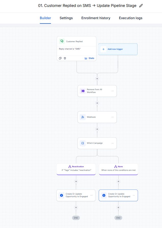Click the END marker under None branch
Viewport: 162px width, 228px height.
tap(118, 218)
